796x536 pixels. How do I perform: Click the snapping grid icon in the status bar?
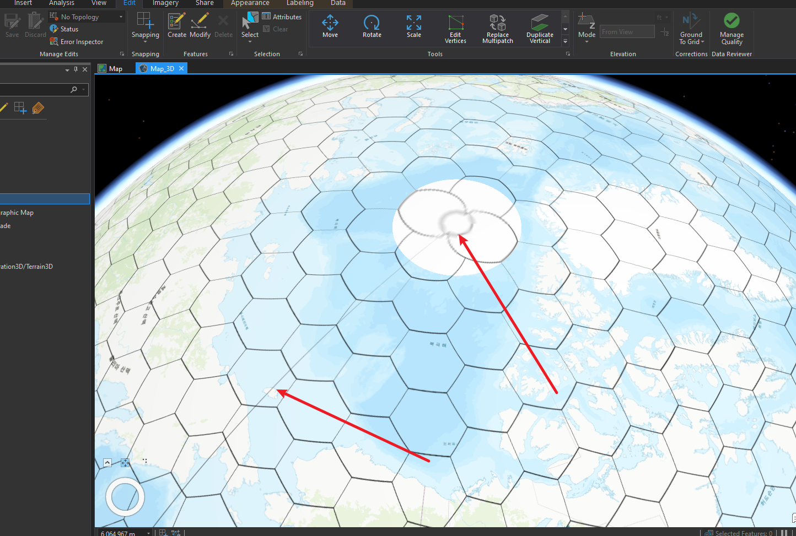(x=163, y=533)
